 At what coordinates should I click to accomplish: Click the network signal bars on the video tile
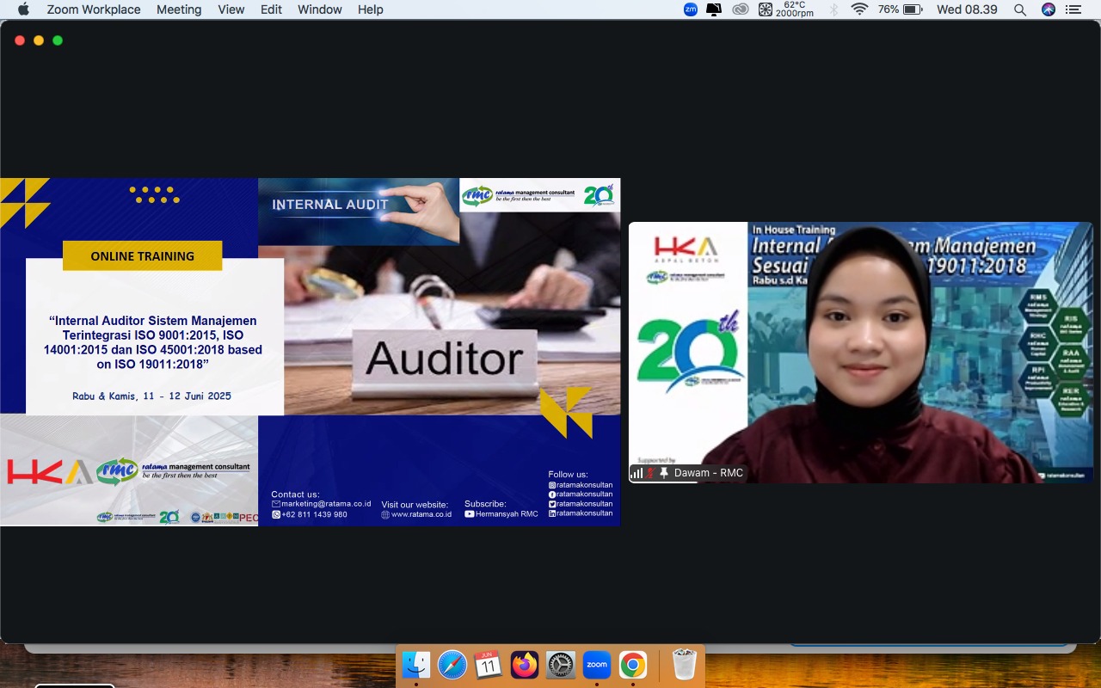637,473
